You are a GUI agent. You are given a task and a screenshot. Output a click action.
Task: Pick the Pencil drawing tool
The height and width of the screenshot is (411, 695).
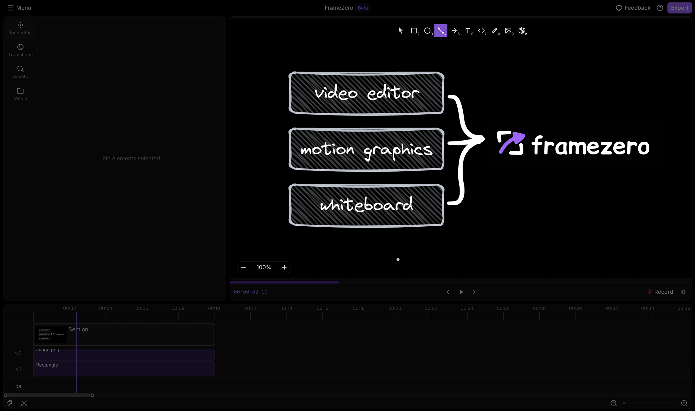494,31
